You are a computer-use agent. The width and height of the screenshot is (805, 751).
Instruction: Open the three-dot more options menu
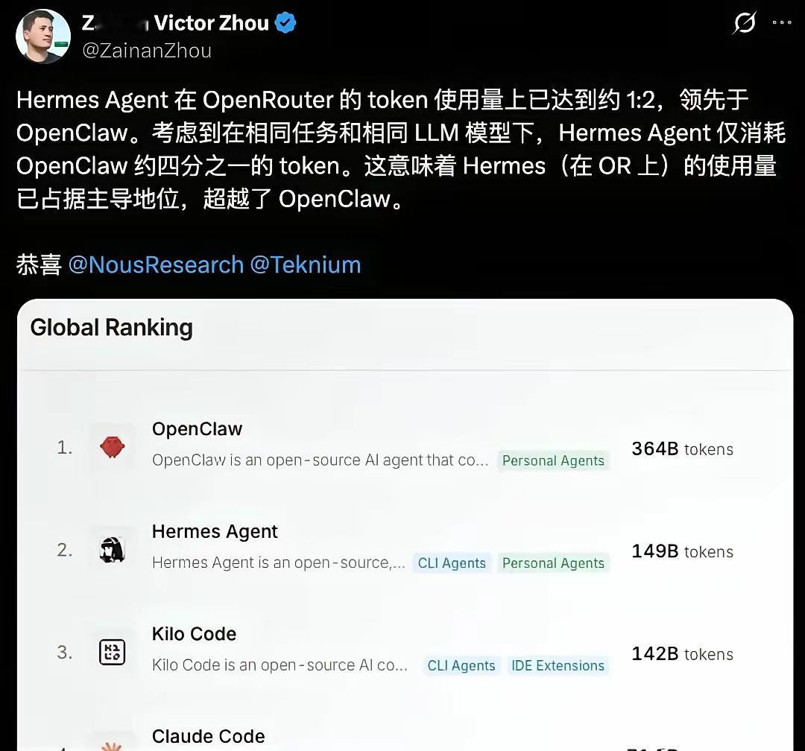click(781, 22)
